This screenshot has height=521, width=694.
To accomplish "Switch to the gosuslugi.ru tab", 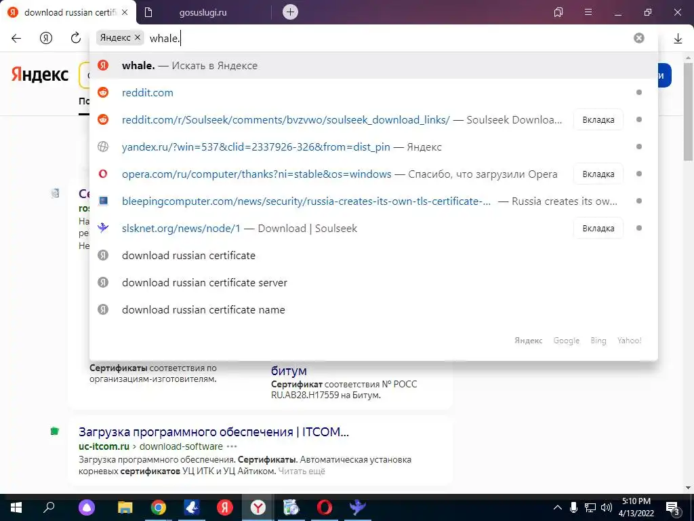I will point(203,12).
